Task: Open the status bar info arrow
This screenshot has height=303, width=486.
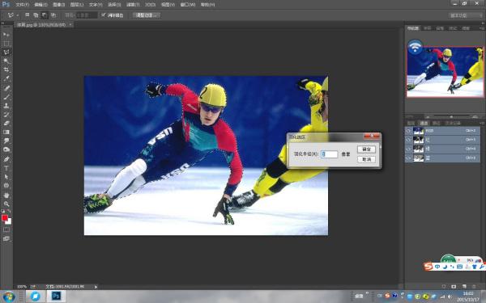Action: [96, 287]
